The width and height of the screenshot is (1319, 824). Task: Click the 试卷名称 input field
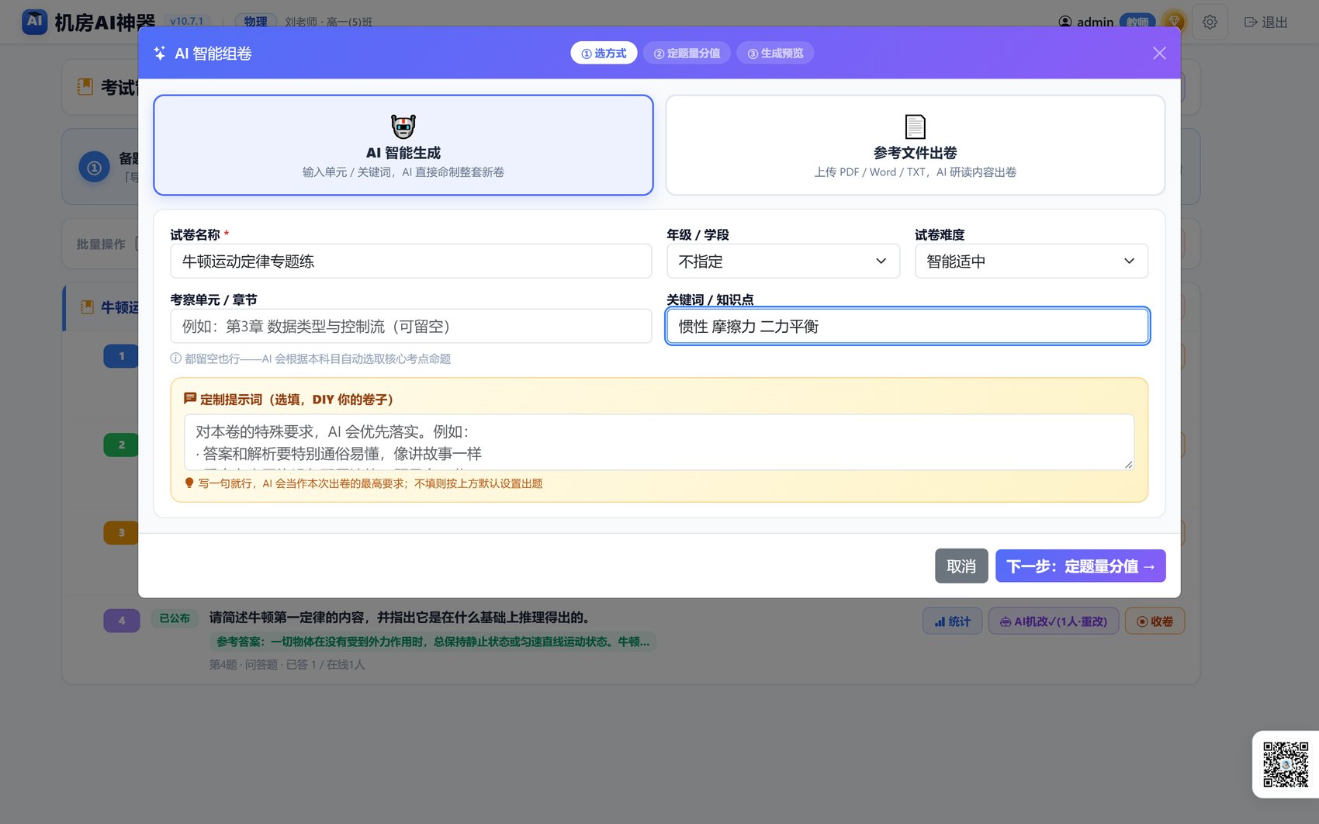(411, 261)
